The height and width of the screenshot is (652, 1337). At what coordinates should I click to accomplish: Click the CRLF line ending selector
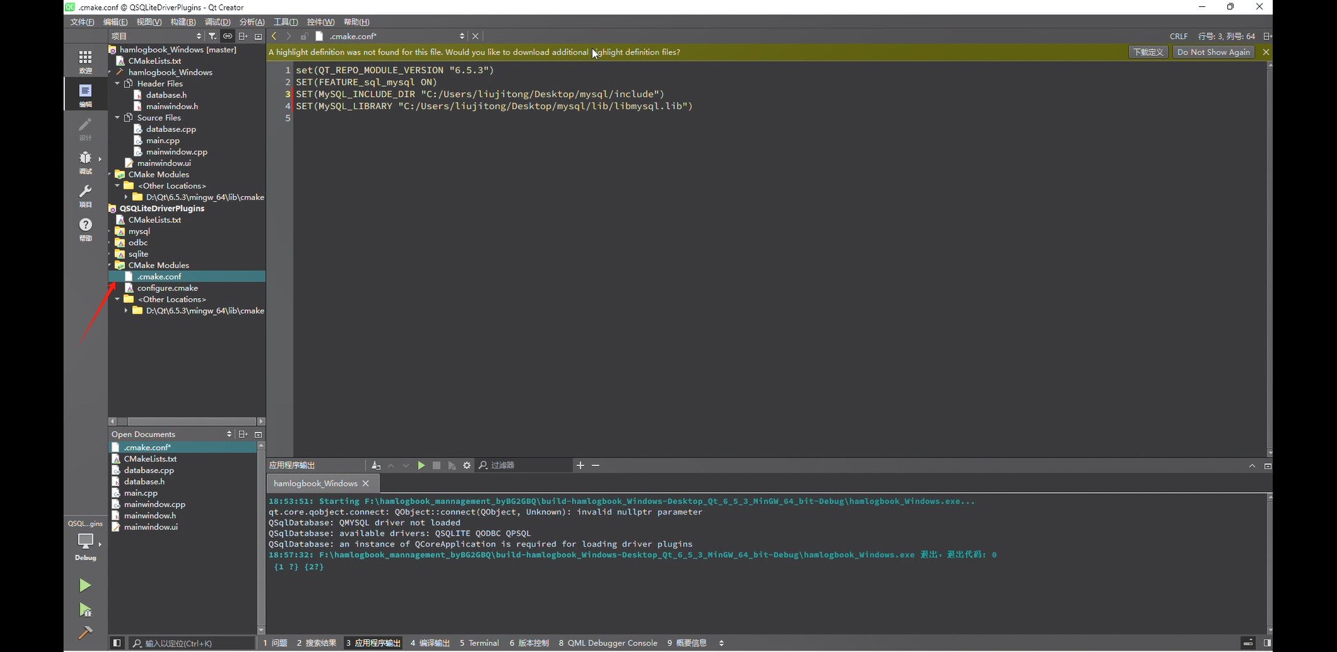1178,36
